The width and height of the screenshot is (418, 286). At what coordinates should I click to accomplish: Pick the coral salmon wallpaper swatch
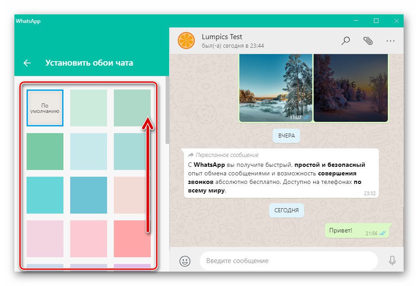tap(132, 239)
